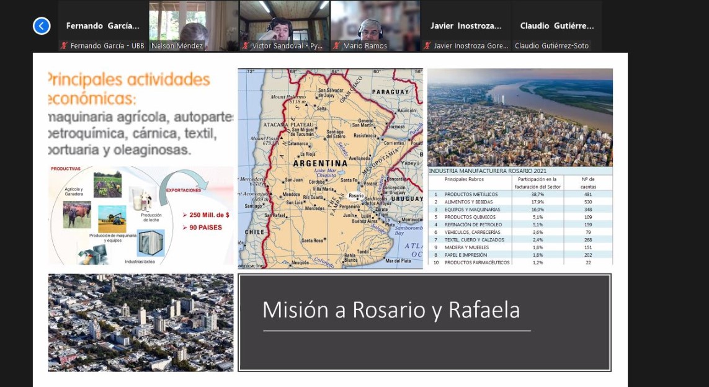Click the CHILE label on the map
Viewport: 709px width, 387px height.
point(254,232)
